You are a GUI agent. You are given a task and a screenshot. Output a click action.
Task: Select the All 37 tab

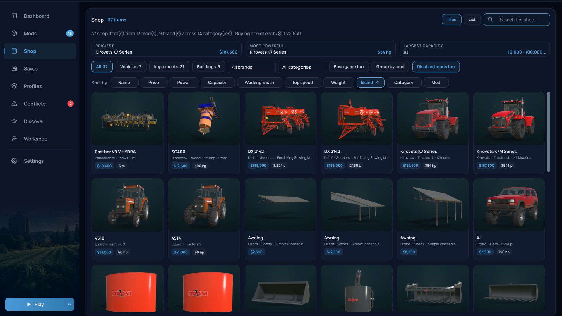coord(102,67)
